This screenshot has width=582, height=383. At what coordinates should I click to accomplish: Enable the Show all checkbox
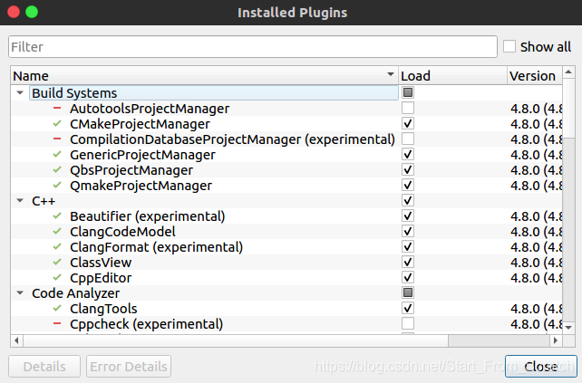tap(509, 47)
